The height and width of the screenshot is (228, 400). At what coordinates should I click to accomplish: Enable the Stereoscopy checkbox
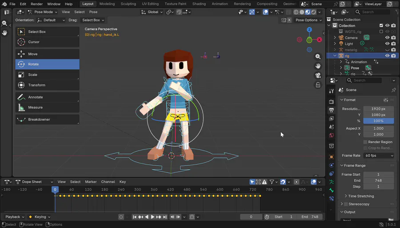(x=346, y=204)
